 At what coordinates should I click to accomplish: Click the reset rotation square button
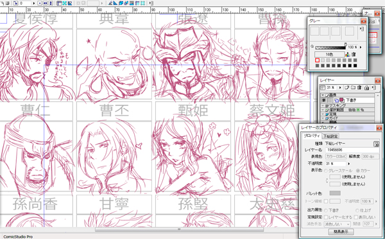(40, 3)
